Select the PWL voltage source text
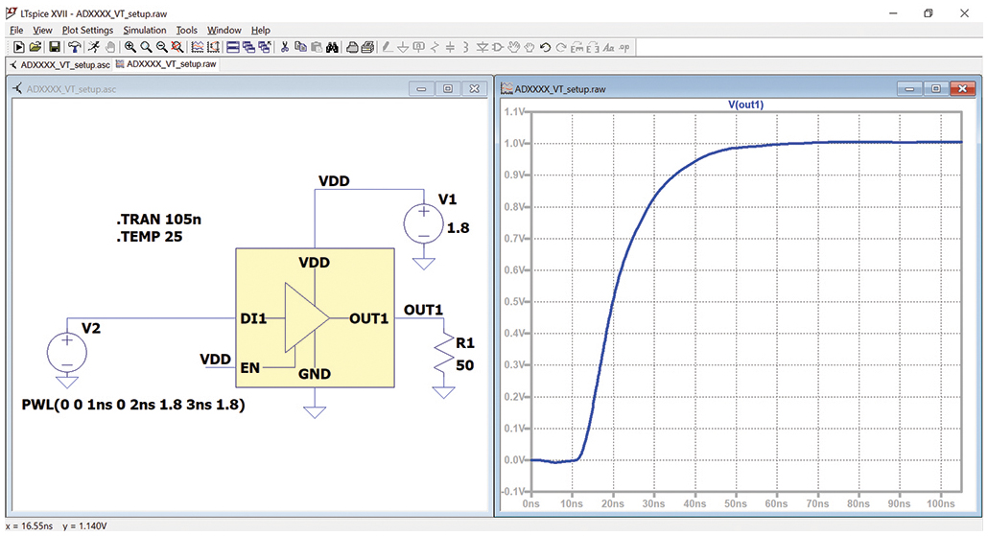Viewport: 988px width, 536px height. click(133, 405)
